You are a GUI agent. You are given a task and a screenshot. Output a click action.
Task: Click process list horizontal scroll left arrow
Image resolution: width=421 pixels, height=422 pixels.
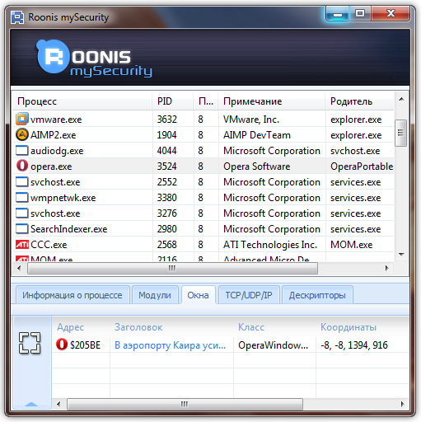pos(19,268)
